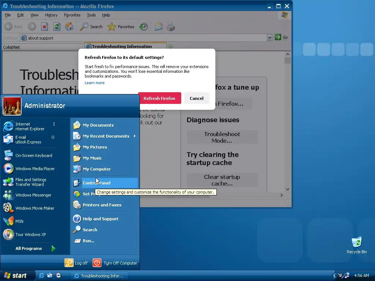The image size is (375, 281).
Task: Open the address bar dropdown arrow
Action: pyautogui.click(x=270, y=38)
